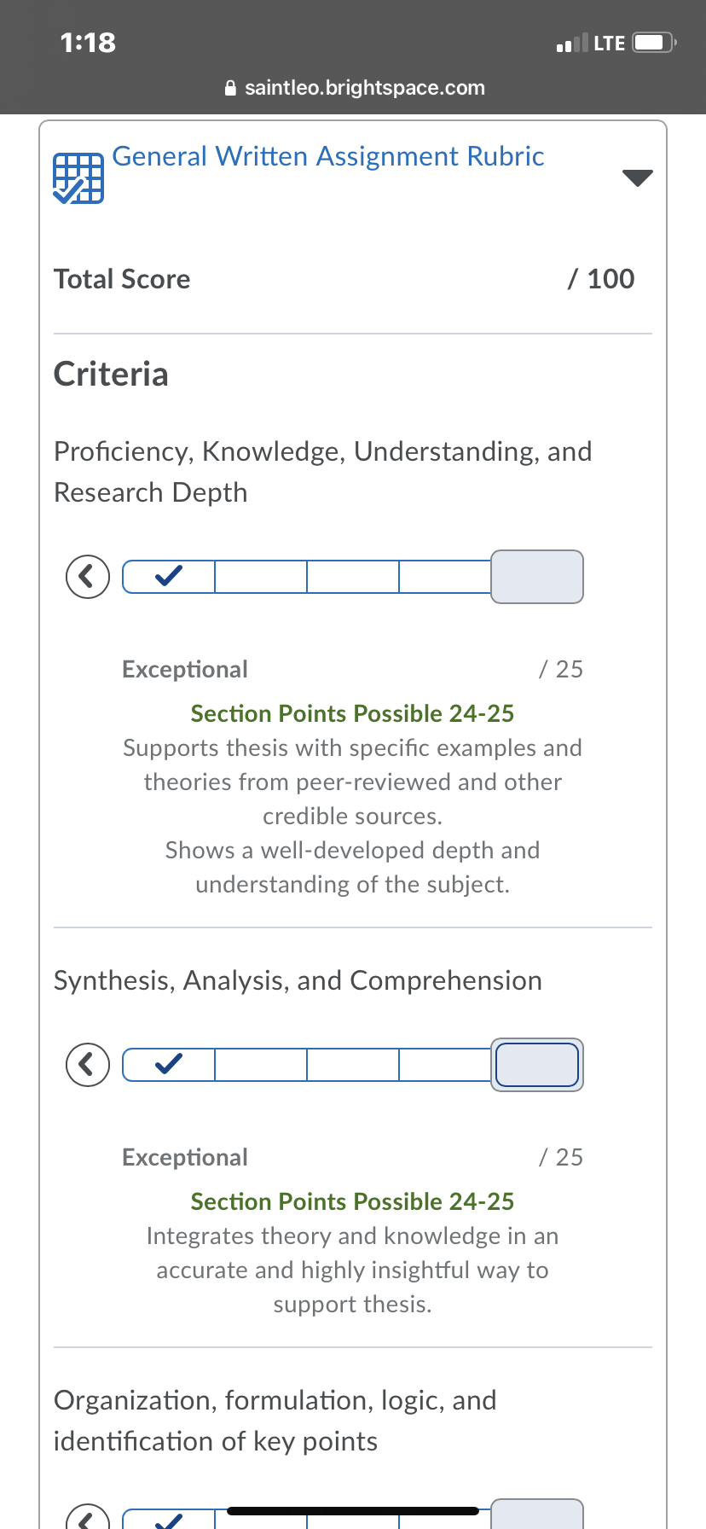Select second level cell for Synthesis criterion
Viewport: 706px width, 1529px height.
click(x=261, y=1065)
